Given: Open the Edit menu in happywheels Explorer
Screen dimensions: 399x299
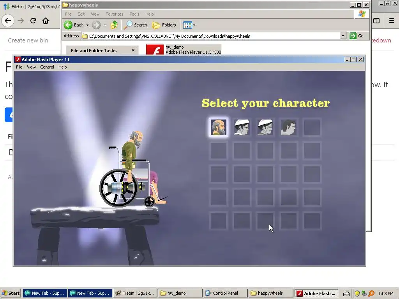Looking at the screenshot, I should point(81,14).
